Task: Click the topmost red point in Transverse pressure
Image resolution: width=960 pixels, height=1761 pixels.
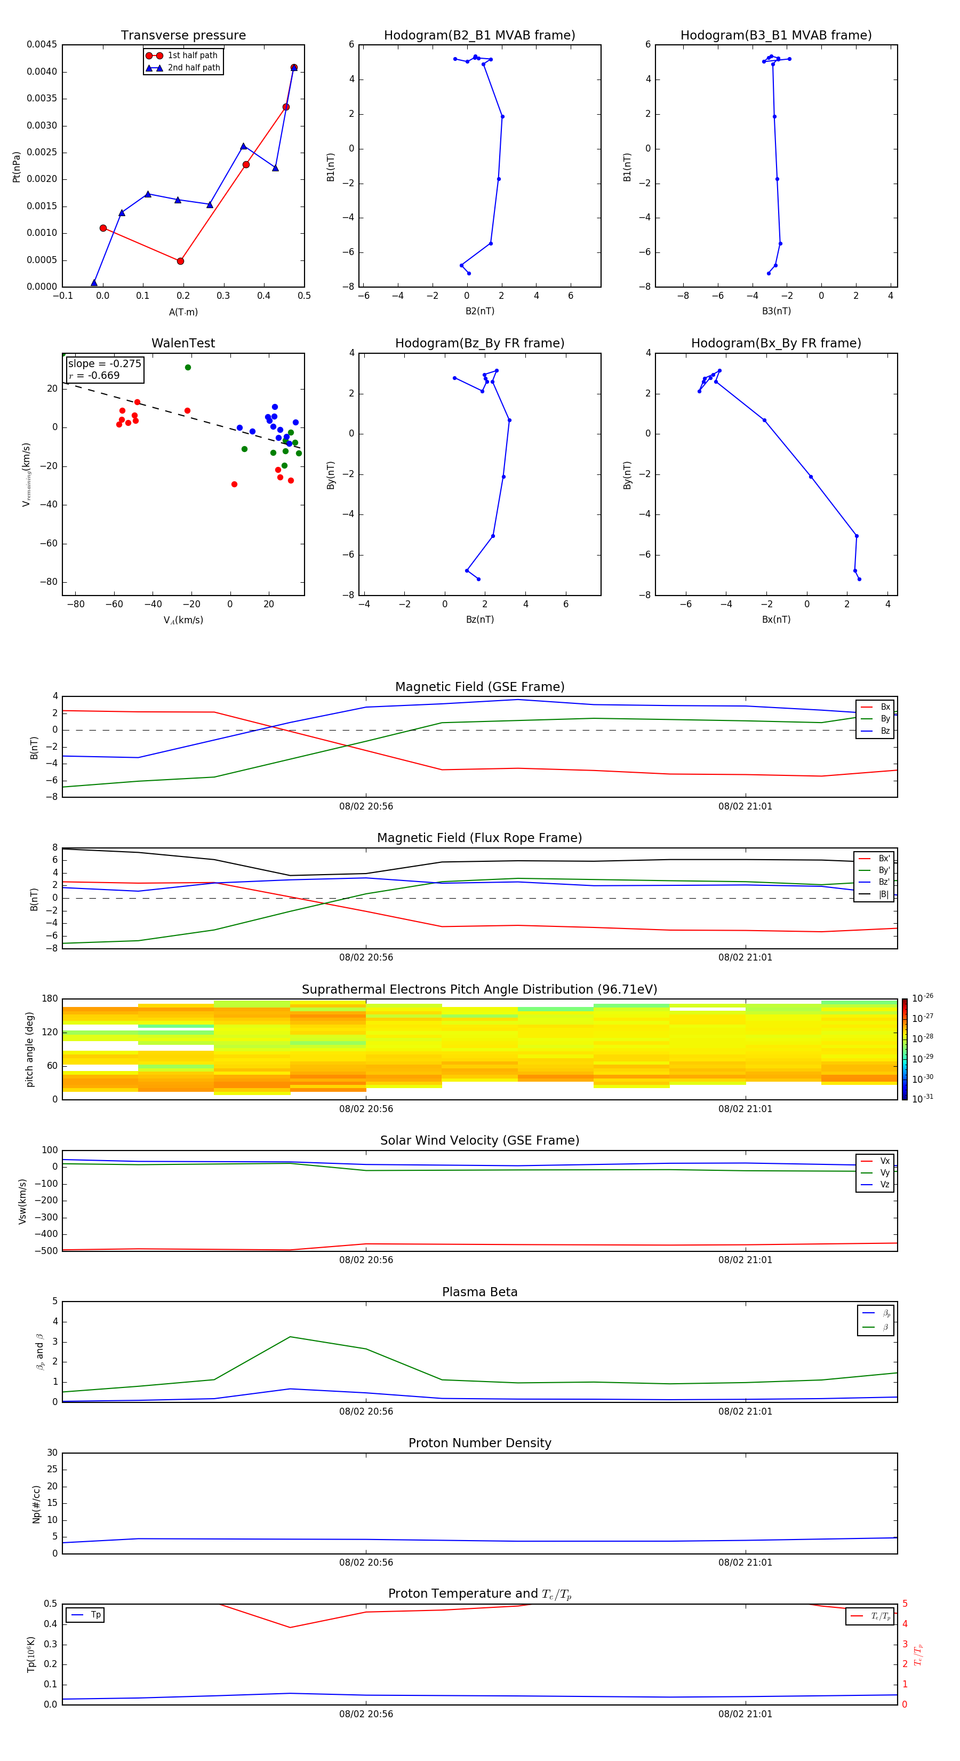Action: pos(294,68)
